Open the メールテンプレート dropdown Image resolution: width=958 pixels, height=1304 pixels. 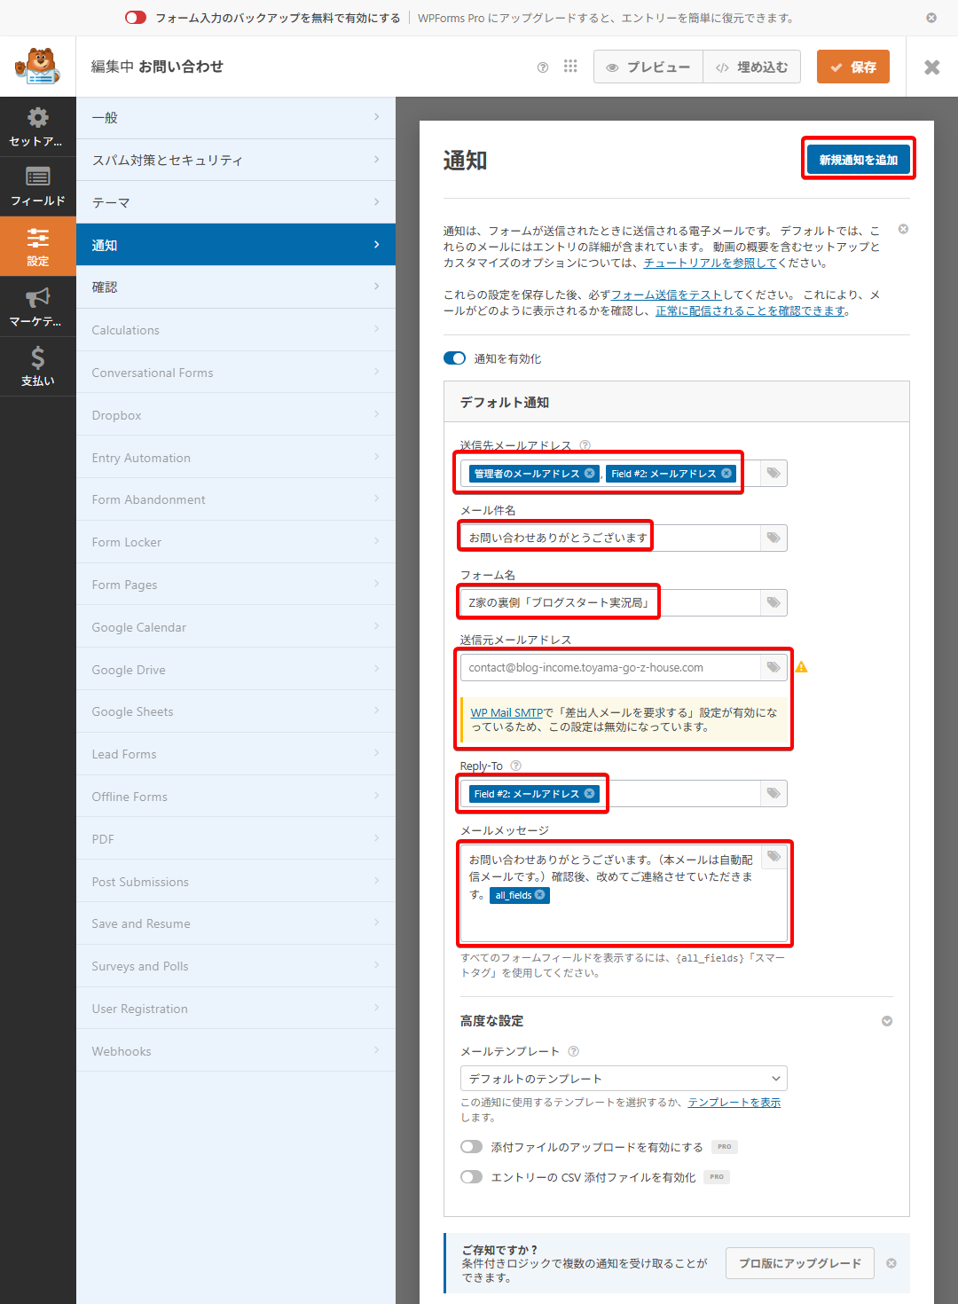[x=623, y=1079]
